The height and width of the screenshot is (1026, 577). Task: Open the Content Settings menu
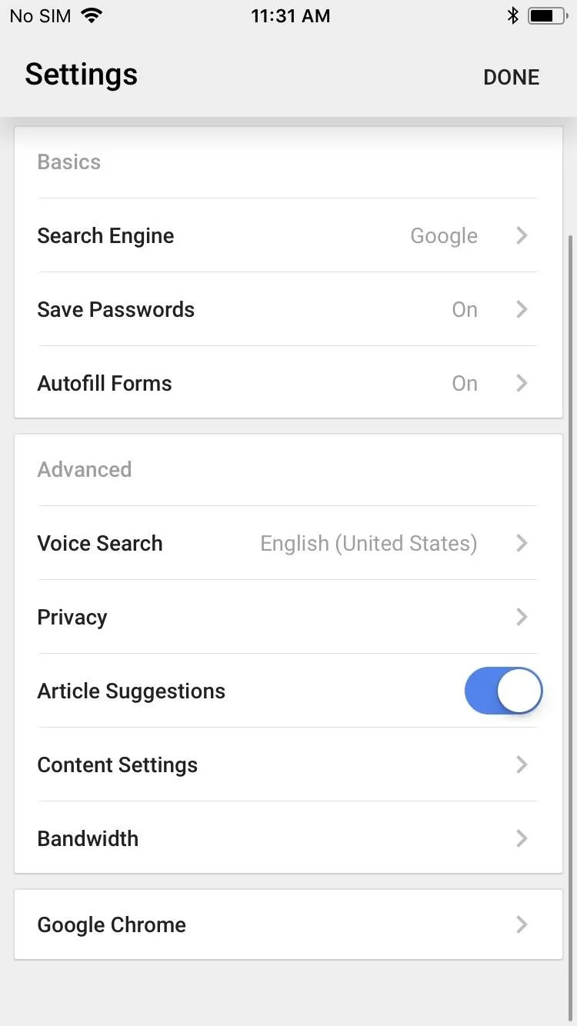point(288,765)
